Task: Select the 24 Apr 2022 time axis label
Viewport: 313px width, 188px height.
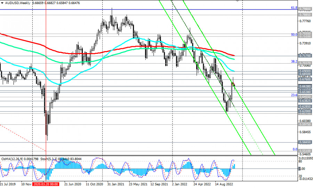Action: (202, 185)
